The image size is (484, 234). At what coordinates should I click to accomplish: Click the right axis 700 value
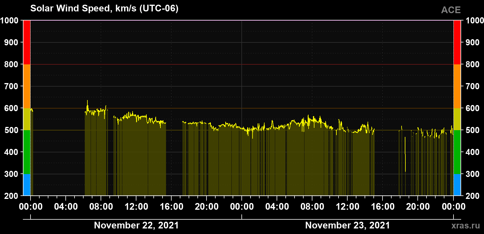(x=473, y=86)
